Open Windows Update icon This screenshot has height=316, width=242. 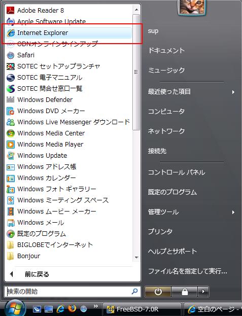(10, 155)
